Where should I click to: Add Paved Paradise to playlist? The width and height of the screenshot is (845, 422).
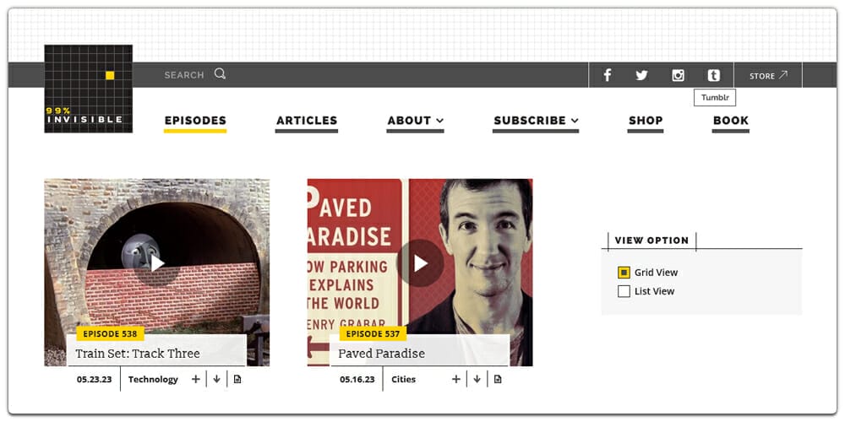456,380
